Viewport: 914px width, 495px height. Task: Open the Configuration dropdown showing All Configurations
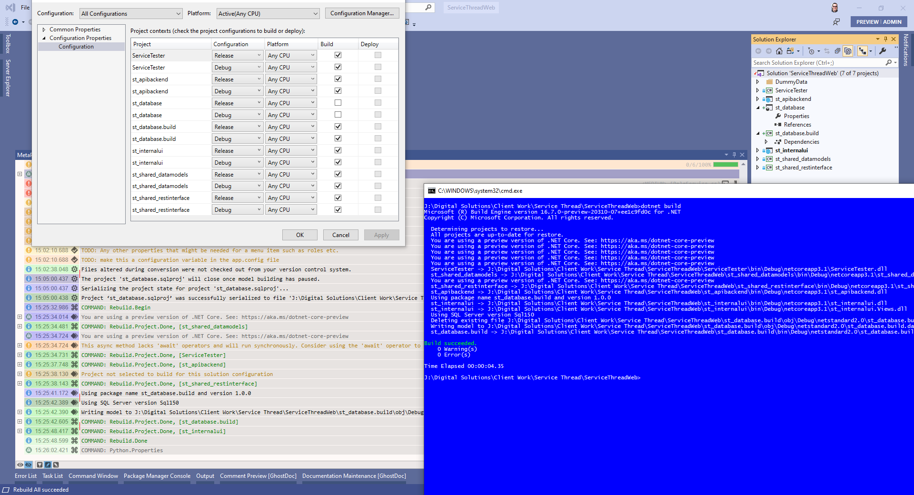(131, 13)
